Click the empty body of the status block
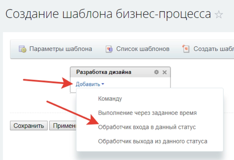 (139, 84)
